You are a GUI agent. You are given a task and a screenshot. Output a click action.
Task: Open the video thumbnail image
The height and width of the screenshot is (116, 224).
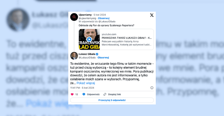click(89, 40)
